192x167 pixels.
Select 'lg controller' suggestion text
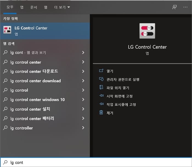(22, 128)
